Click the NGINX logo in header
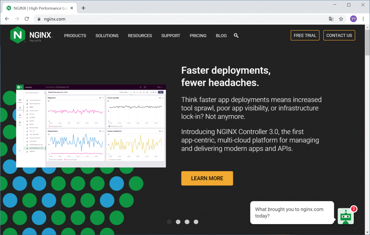This screenshot has height=235, width=370. [x=31, y=35]
